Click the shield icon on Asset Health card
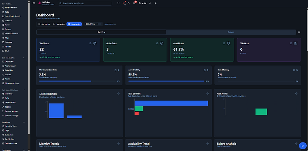The width and height of the screenshot is (308, 151). click(x=228, y=43)
